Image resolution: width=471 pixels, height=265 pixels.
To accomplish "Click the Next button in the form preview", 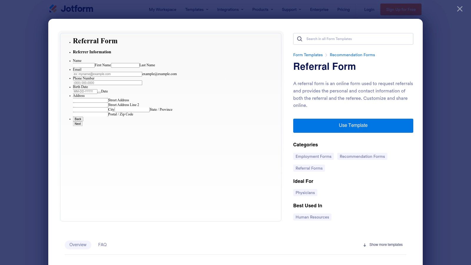I will coord(77,124).
